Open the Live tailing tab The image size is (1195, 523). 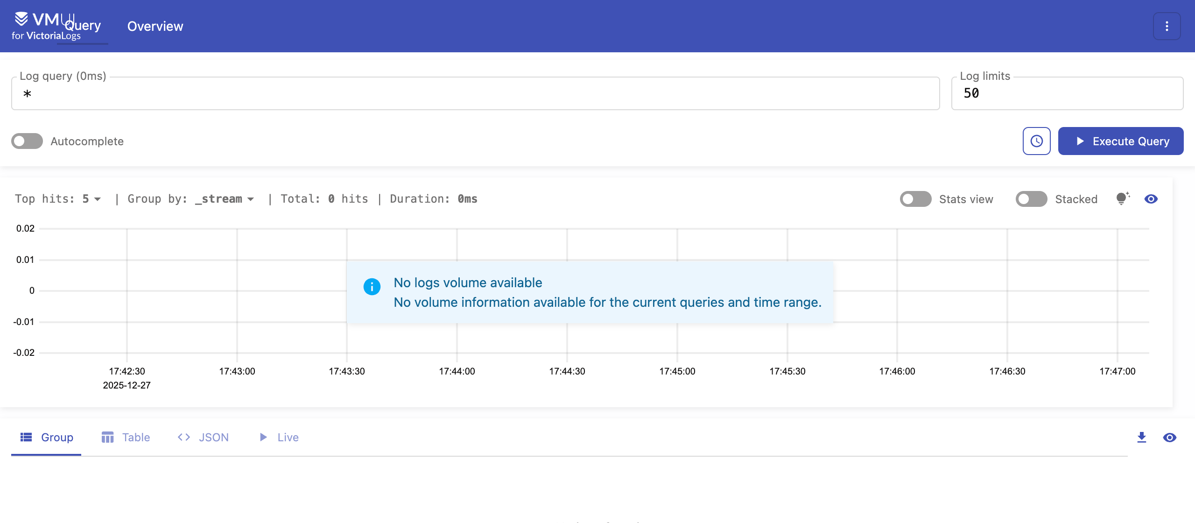point(279,438)
